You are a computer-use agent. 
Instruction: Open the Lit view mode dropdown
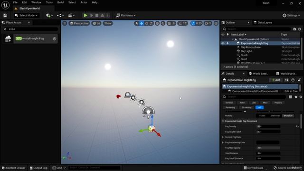coord(96,23)
